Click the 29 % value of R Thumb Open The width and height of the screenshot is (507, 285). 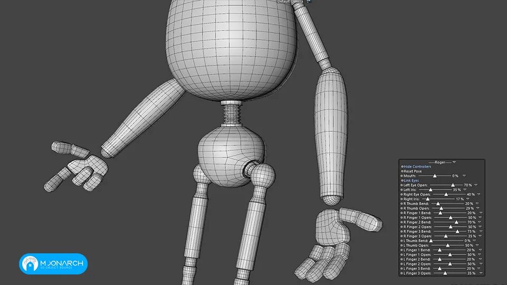click(470, 208)
